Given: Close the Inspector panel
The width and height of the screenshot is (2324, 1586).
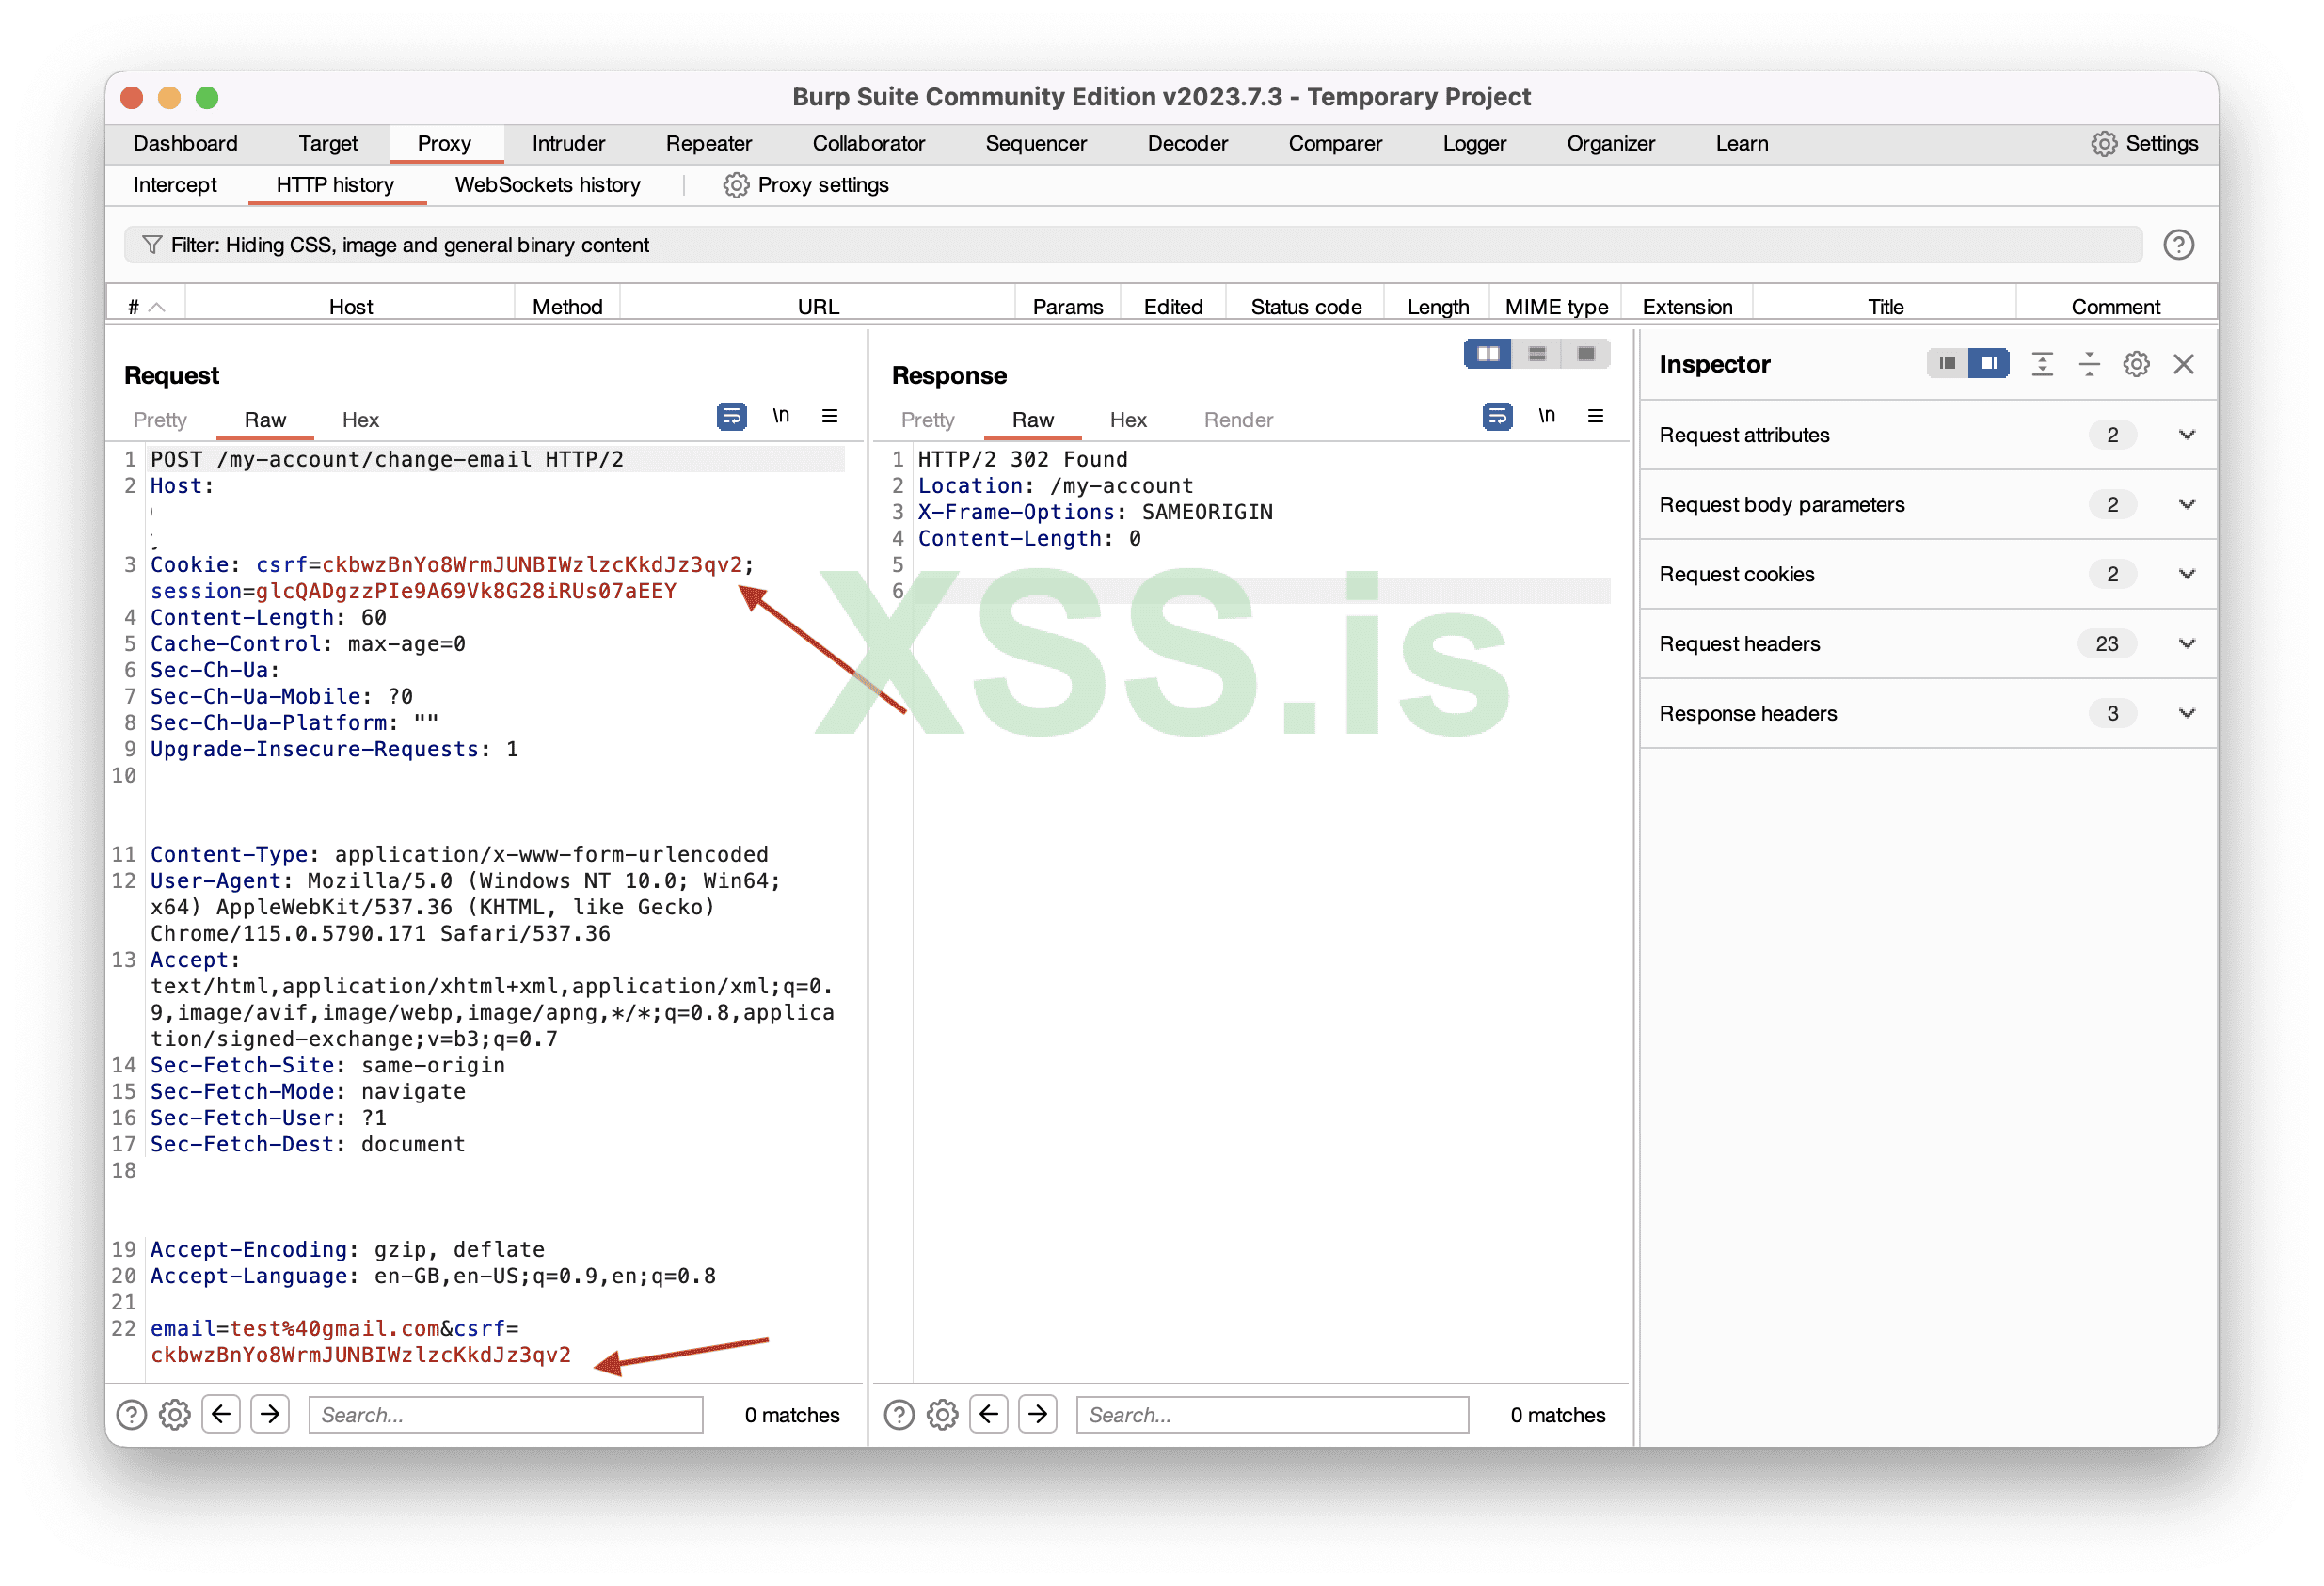Looking at the screenshot, I should (2183, 364).
